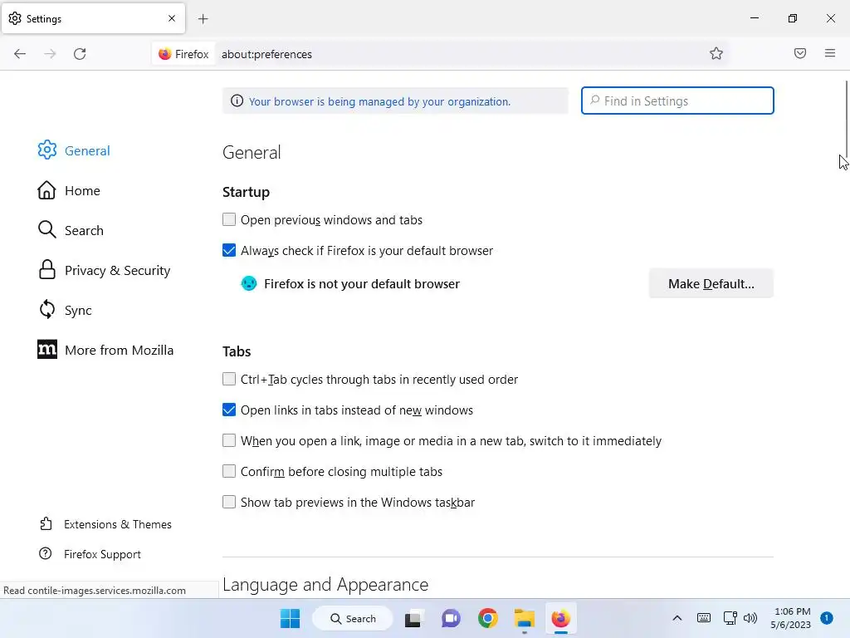This screenshot has height=638, width=850.
Task: Open the Save to Pocket icon
Action: [800, 53]
